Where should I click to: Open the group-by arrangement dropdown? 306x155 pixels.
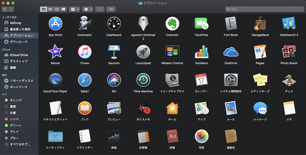coord(74,9)
